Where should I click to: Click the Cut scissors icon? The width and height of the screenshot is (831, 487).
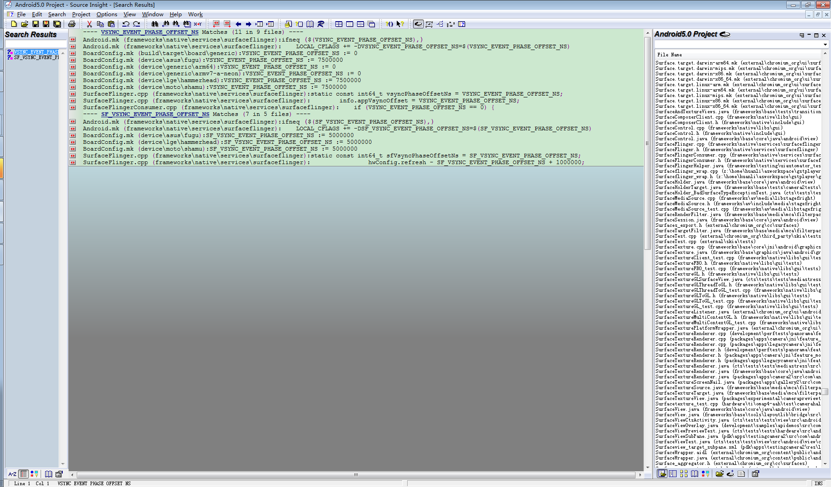[x=89, y=24]
